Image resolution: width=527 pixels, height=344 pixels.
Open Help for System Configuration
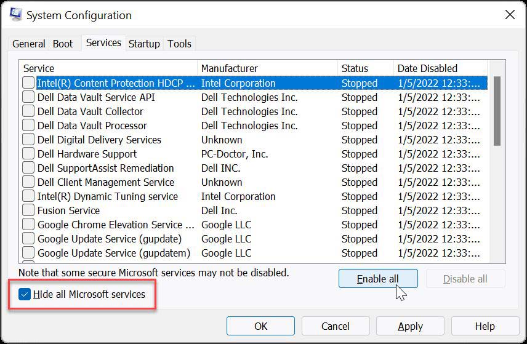coord(485,326)
